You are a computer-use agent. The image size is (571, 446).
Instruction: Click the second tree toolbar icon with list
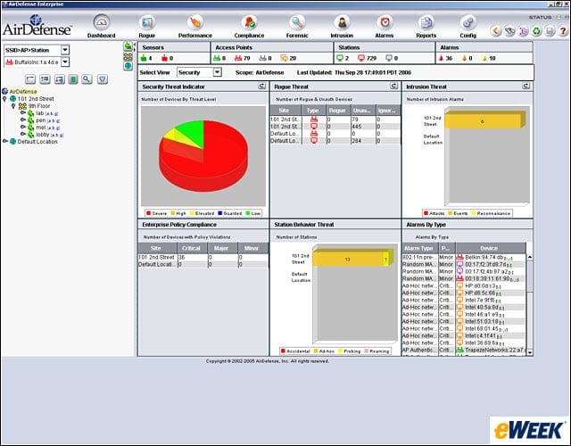click(45, 79)
